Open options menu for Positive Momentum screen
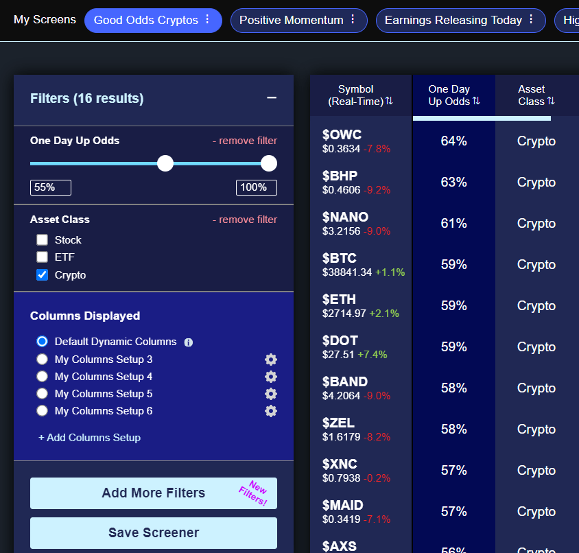579x553 pixels. (353, 19)
